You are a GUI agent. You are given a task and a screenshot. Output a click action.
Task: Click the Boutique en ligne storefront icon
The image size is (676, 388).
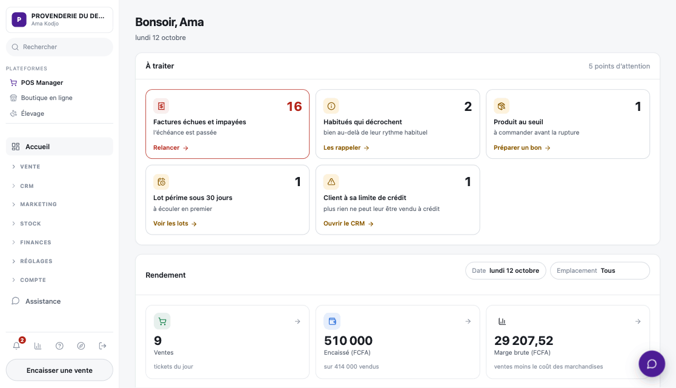pos(14,98)
